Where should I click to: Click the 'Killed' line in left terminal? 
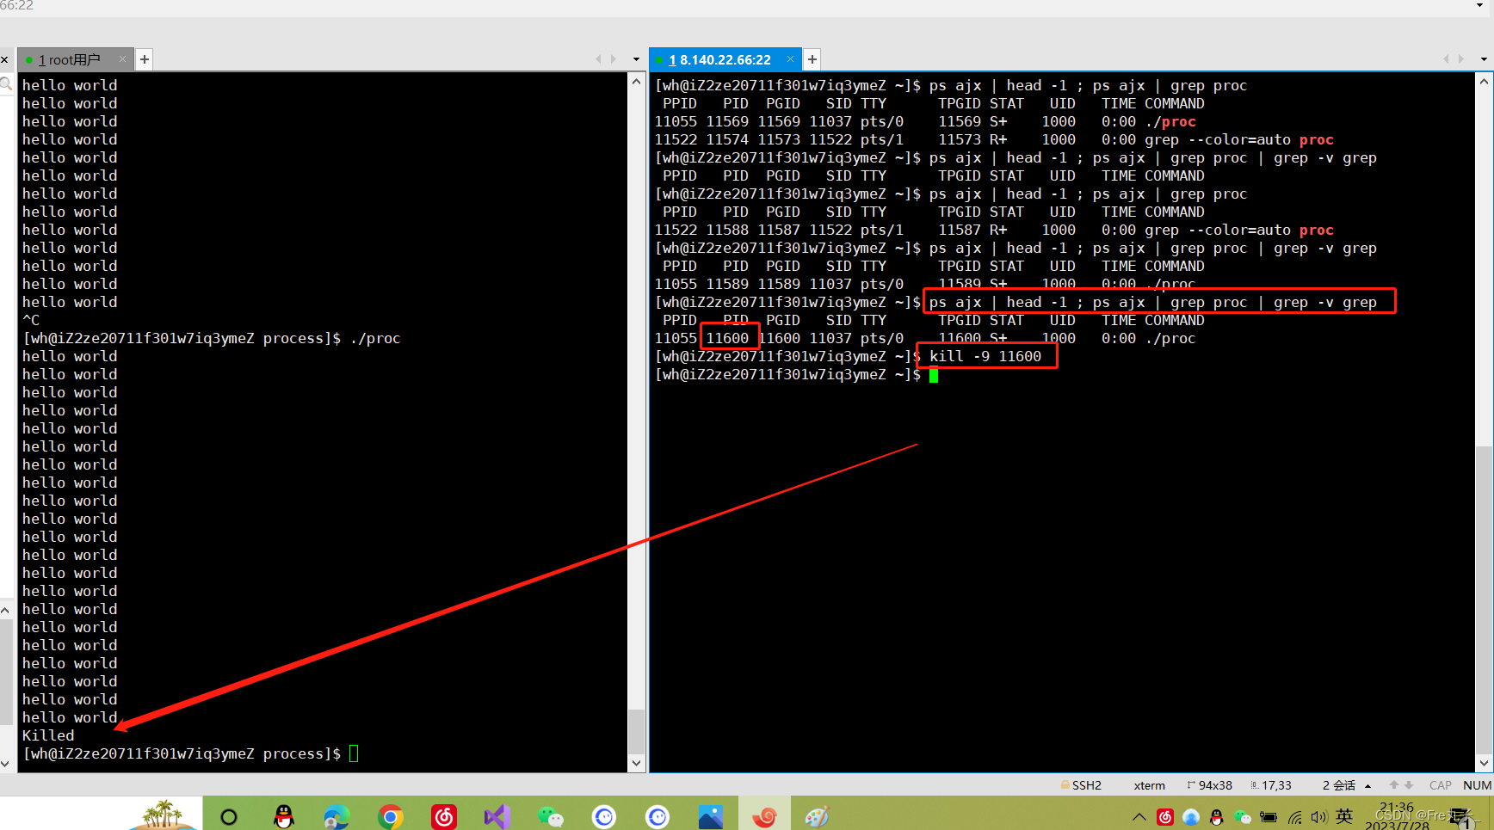[48, 735]
